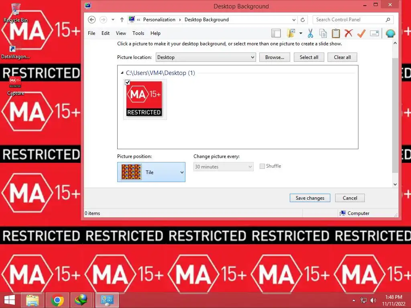Click Personalization in the breadcrumb
Image resolution: width=411 pixels, height=308 pixels.
[x=159, y=20]
